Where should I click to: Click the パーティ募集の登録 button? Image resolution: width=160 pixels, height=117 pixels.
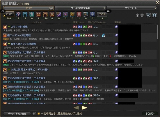(x=17, y=113)
